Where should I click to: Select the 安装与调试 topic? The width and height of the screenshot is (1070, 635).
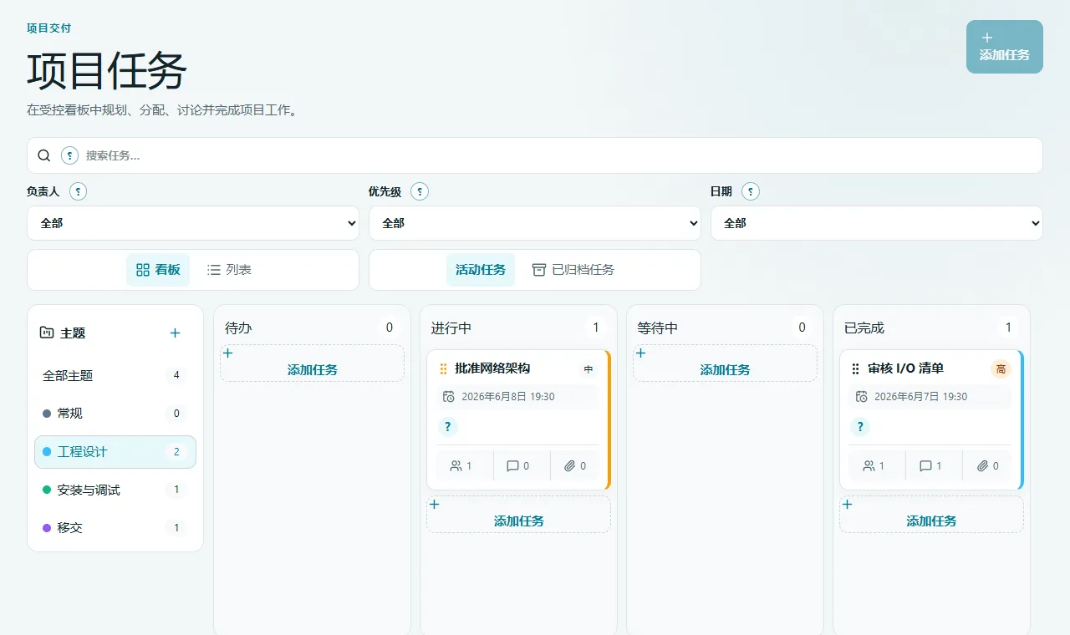(115, 490)
